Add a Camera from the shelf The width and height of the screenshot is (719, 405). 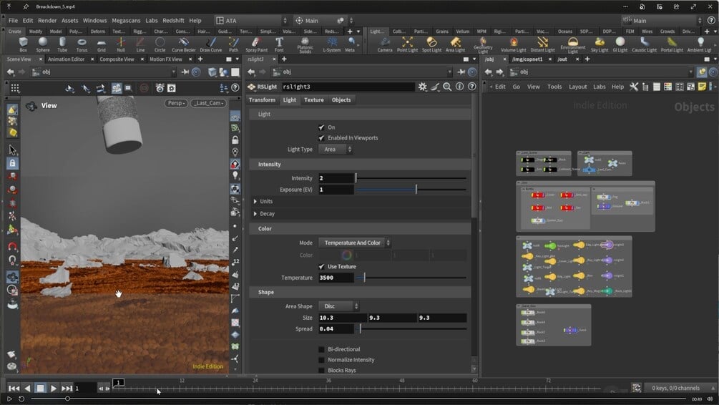coord(385,44)
